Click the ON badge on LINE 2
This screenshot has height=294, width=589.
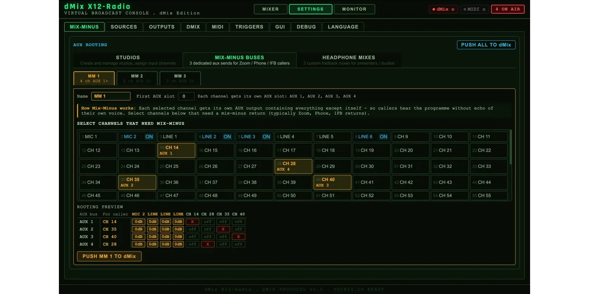point(227,137)
